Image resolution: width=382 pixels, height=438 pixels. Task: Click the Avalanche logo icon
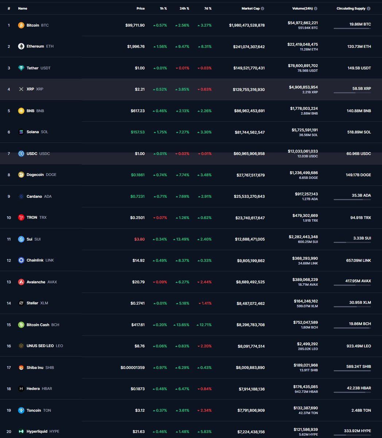click(21, 282)
